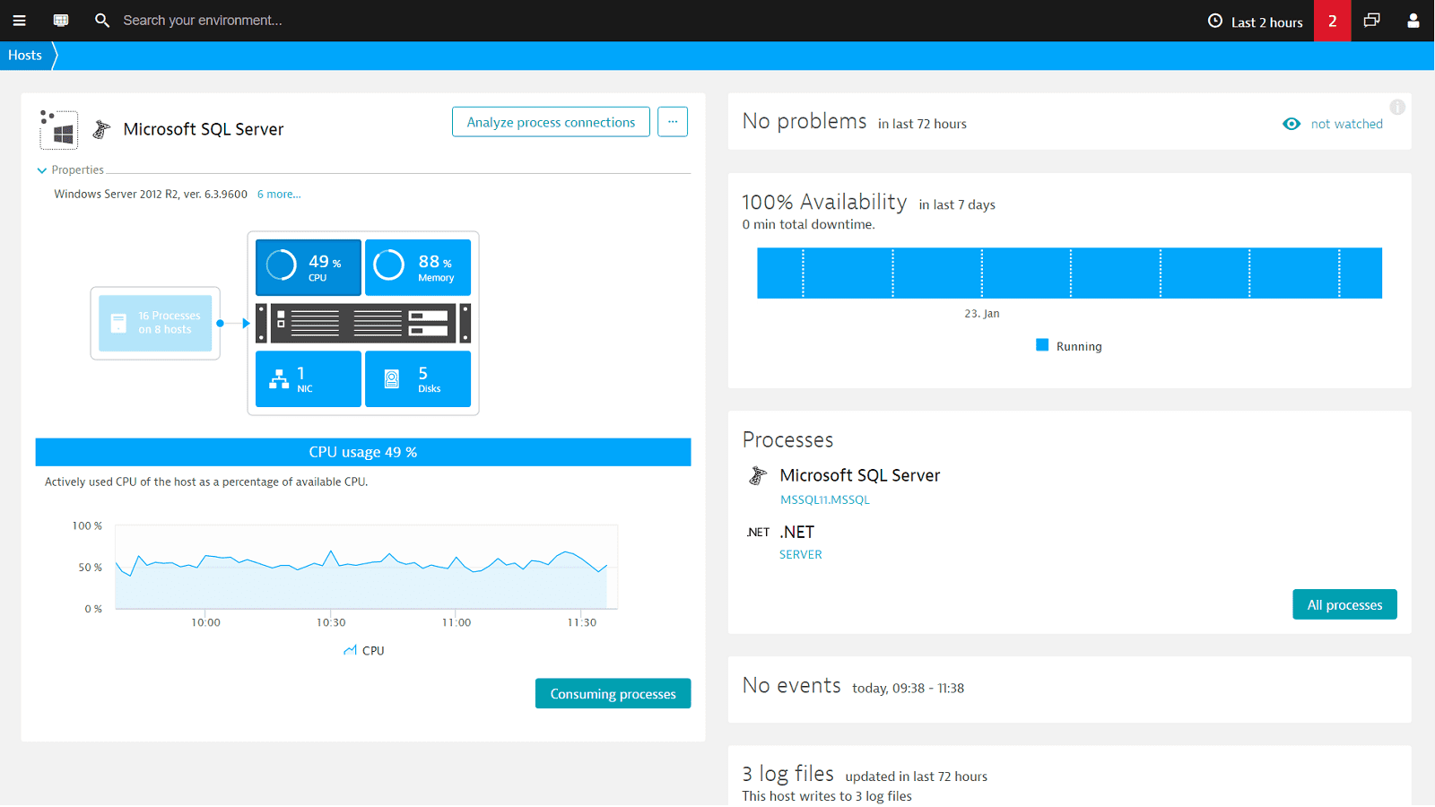Open the Microsoft SQL Server process

click(860, 475)
